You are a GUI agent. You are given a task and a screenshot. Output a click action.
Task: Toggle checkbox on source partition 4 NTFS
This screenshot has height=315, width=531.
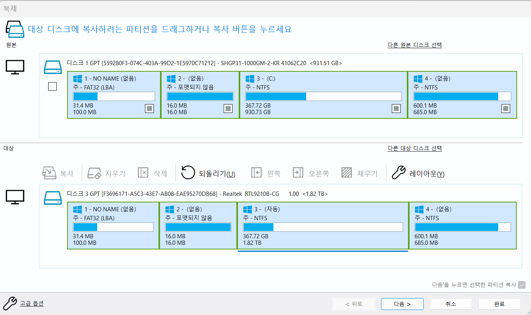506,109
